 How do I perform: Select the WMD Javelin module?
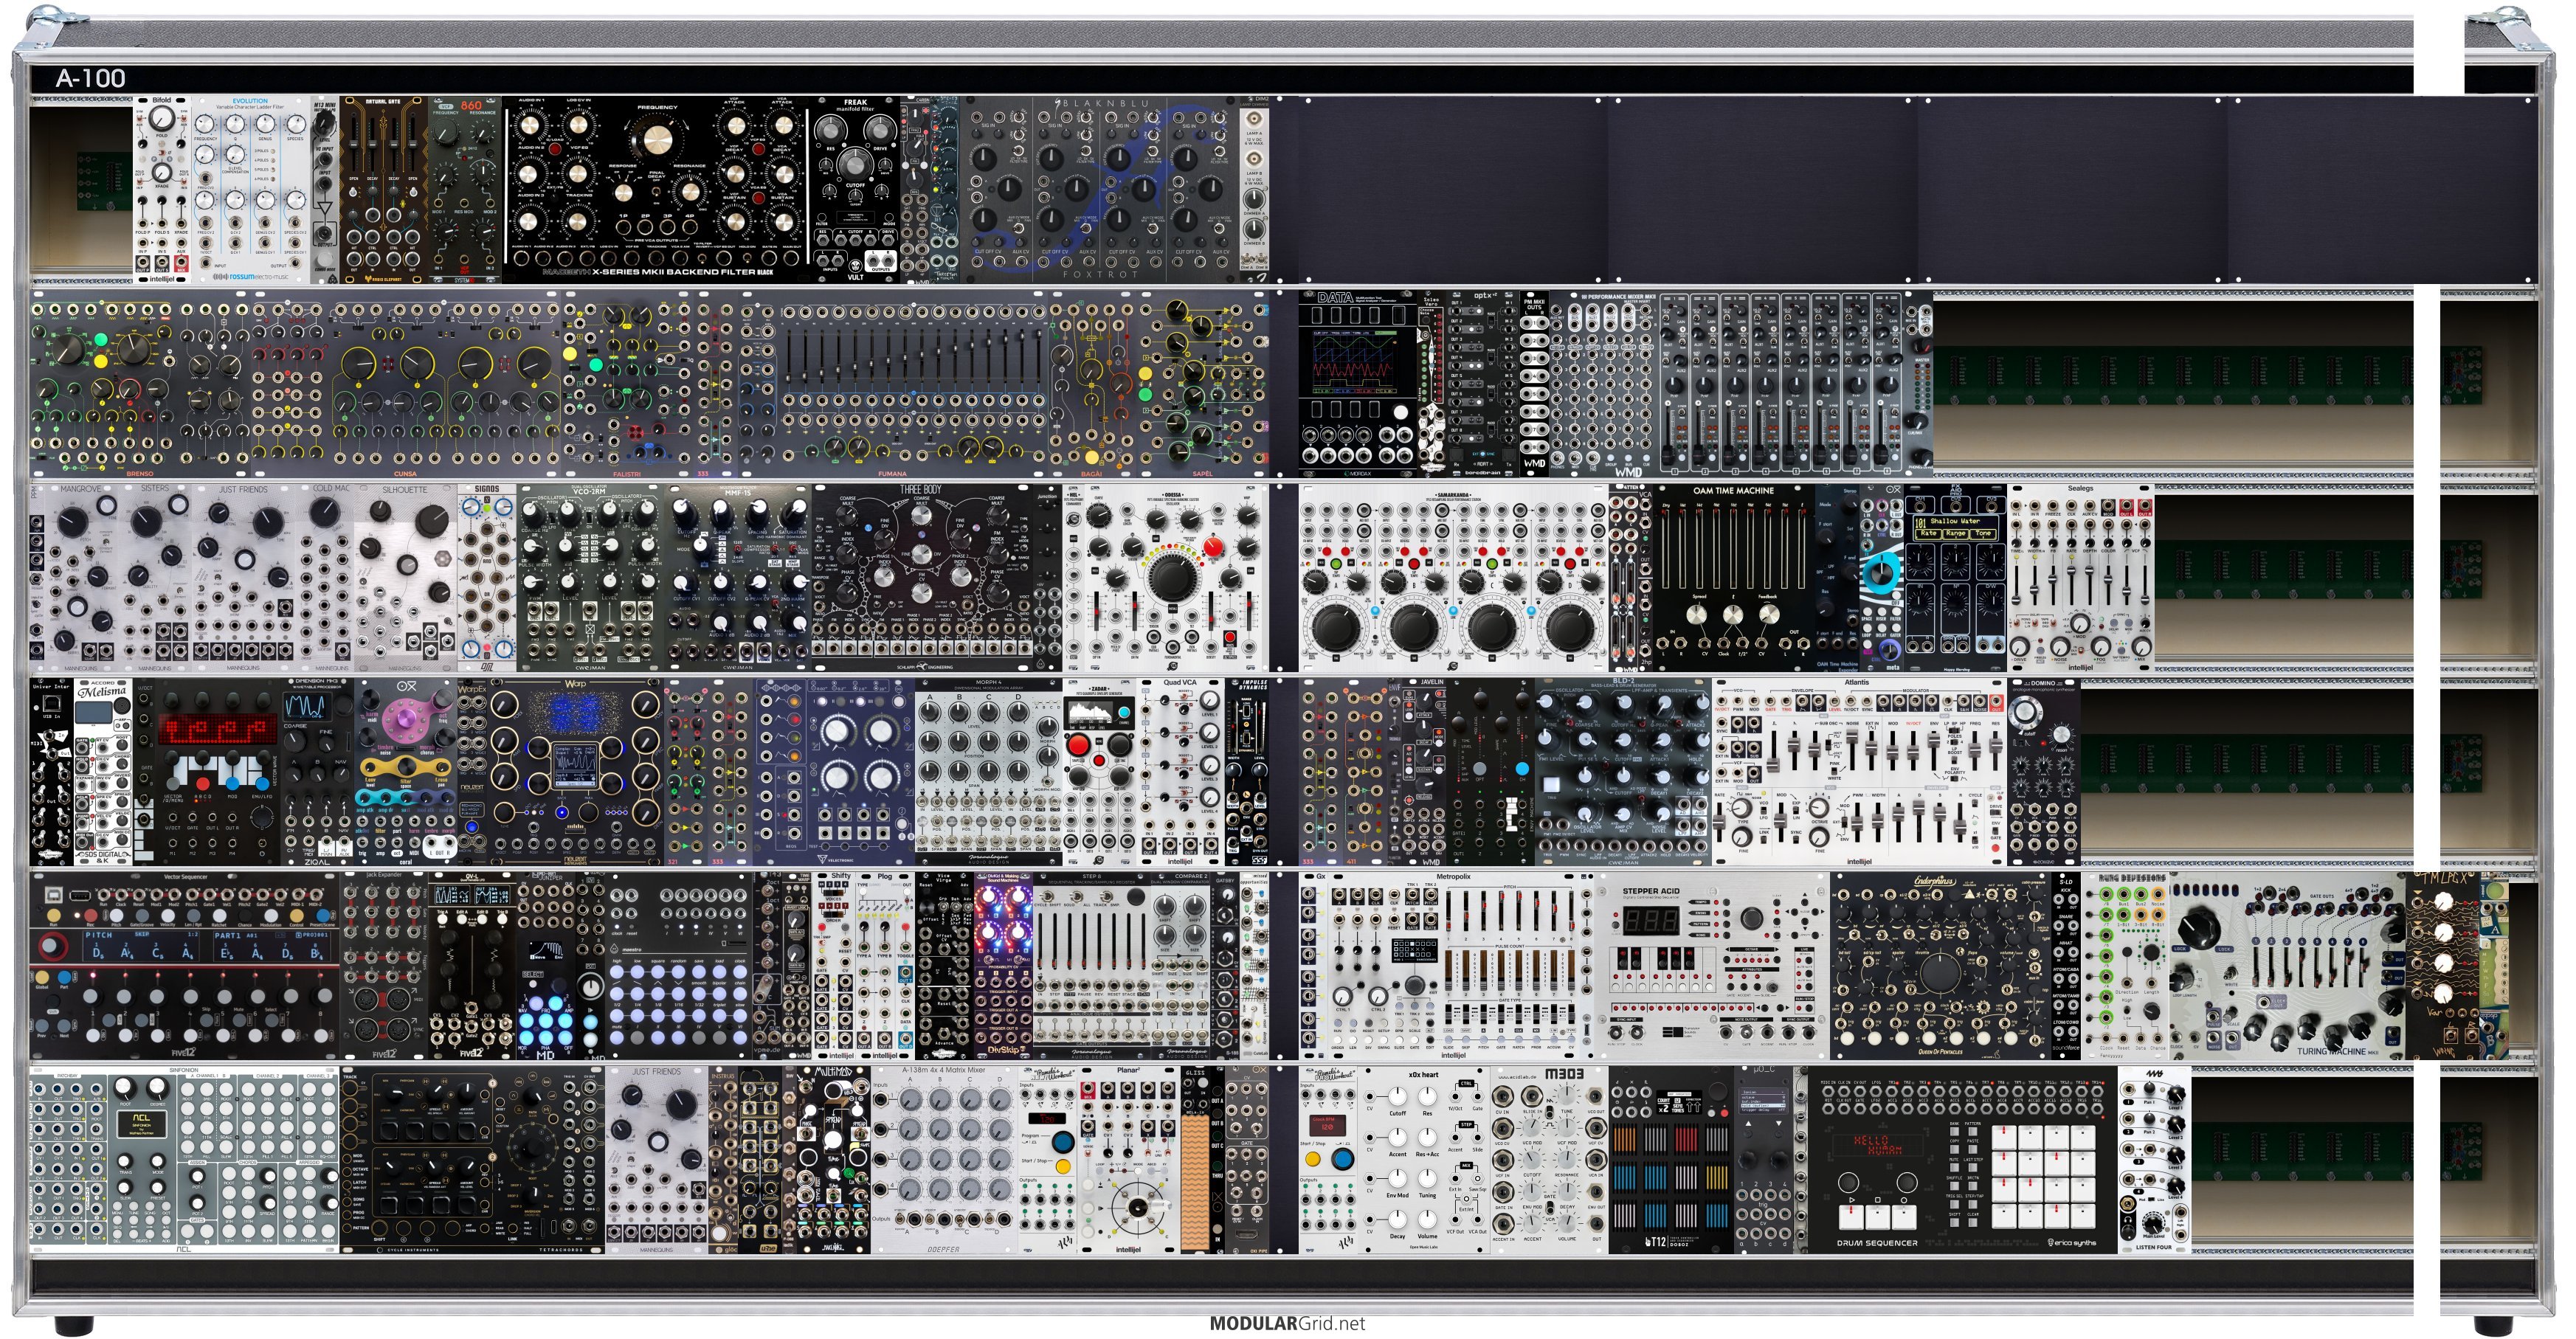(x=1423, y=772)
